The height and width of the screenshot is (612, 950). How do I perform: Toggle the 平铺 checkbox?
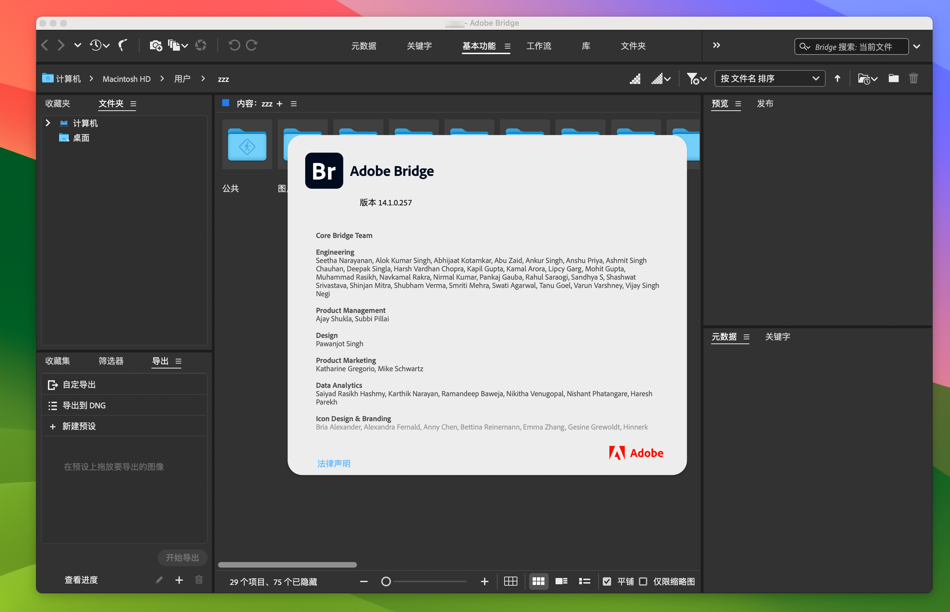(x=607, y=581)
